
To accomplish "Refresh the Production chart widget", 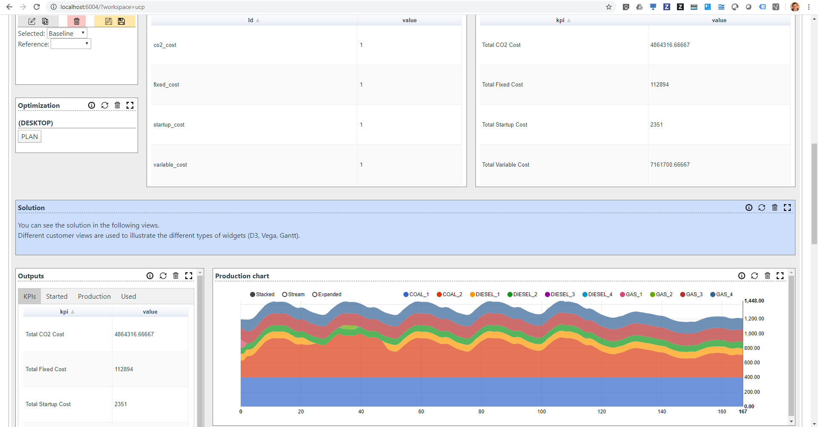I will point(755,276).
